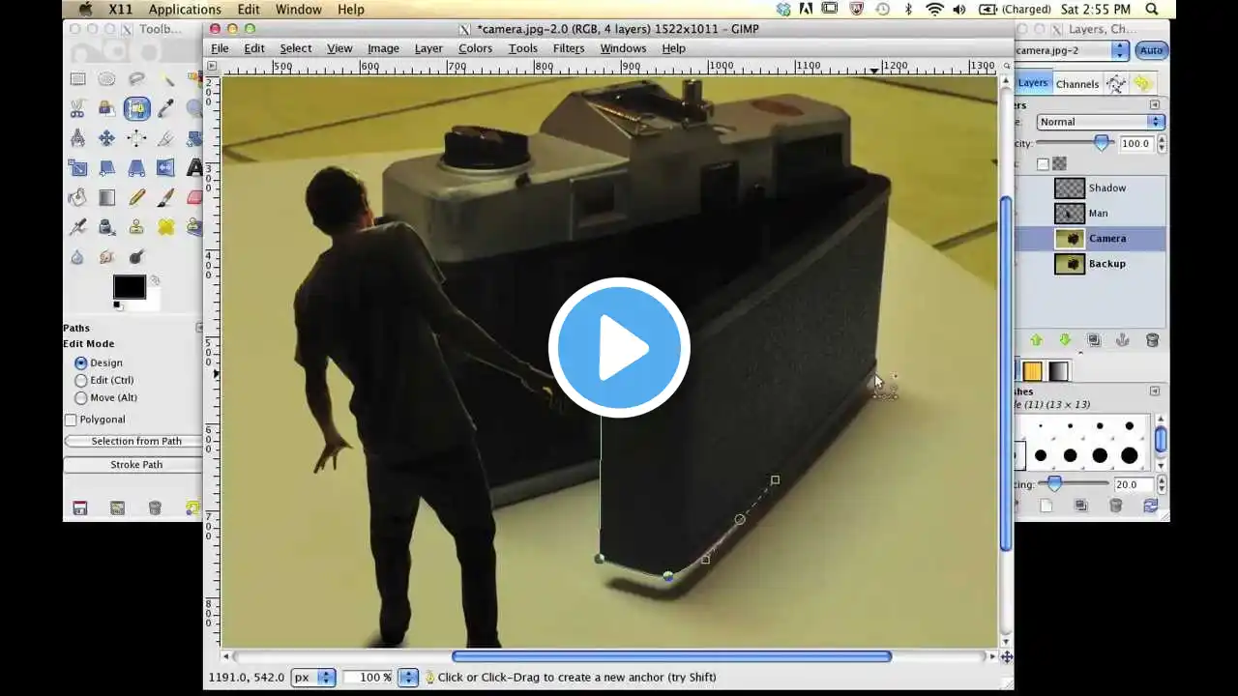The image size is (1238, 696).
Task: Open the layer Mode dropdown set to Normal
Action: tap(1101, 122)
